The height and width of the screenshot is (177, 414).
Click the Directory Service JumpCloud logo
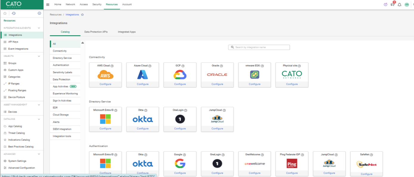point(217,119)
